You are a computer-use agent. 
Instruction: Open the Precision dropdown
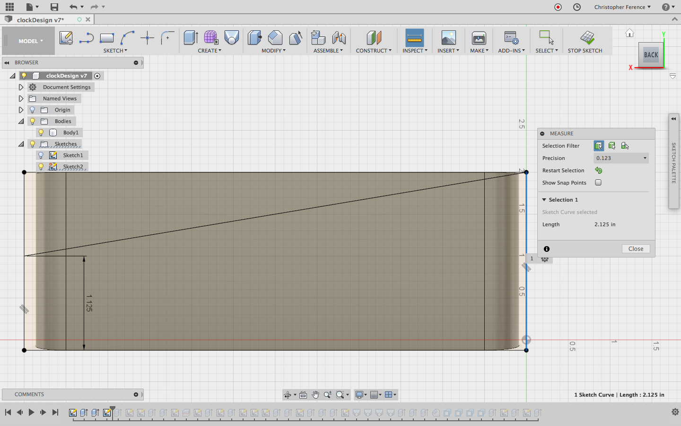(621, 158)
